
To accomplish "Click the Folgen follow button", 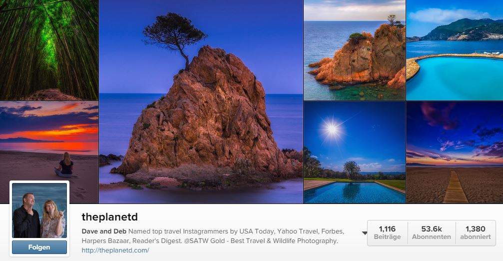I will coord(39,247).
